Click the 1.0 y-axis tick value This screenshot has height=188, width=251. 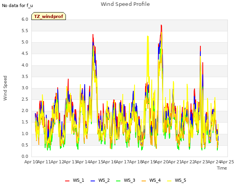coord(25,134)
